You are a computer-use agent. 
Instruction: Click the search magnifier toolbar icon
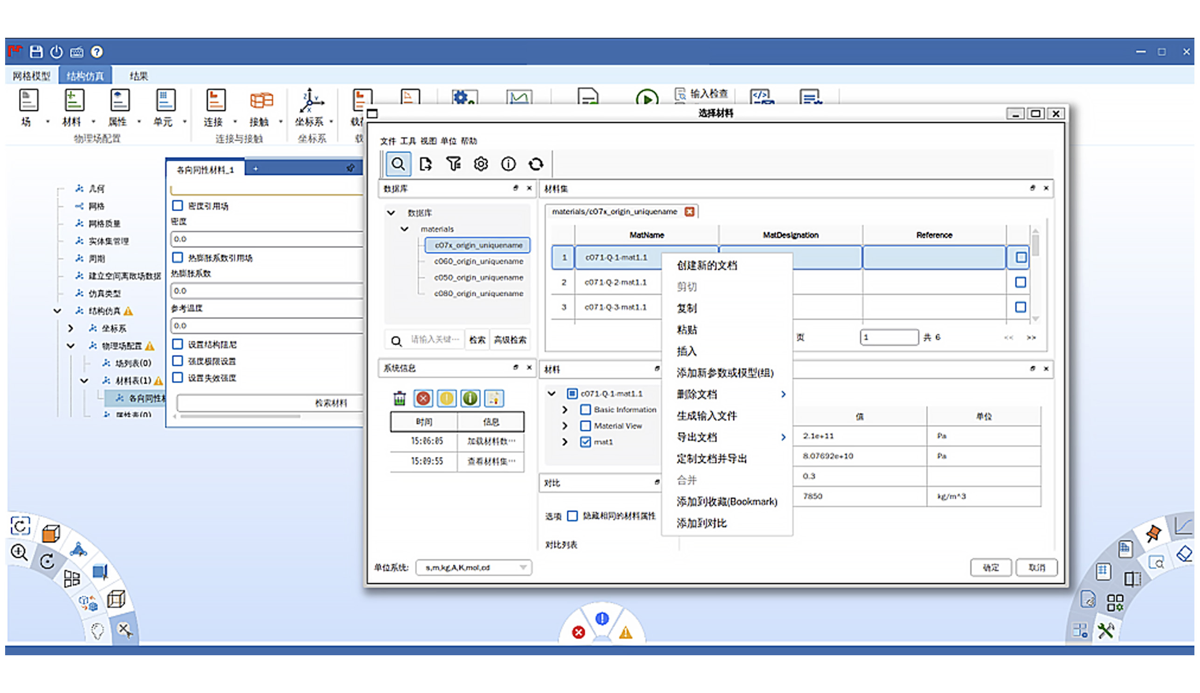point(398,164)
